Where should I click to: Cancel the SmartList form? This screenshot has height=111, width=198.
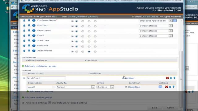[170, 108]
